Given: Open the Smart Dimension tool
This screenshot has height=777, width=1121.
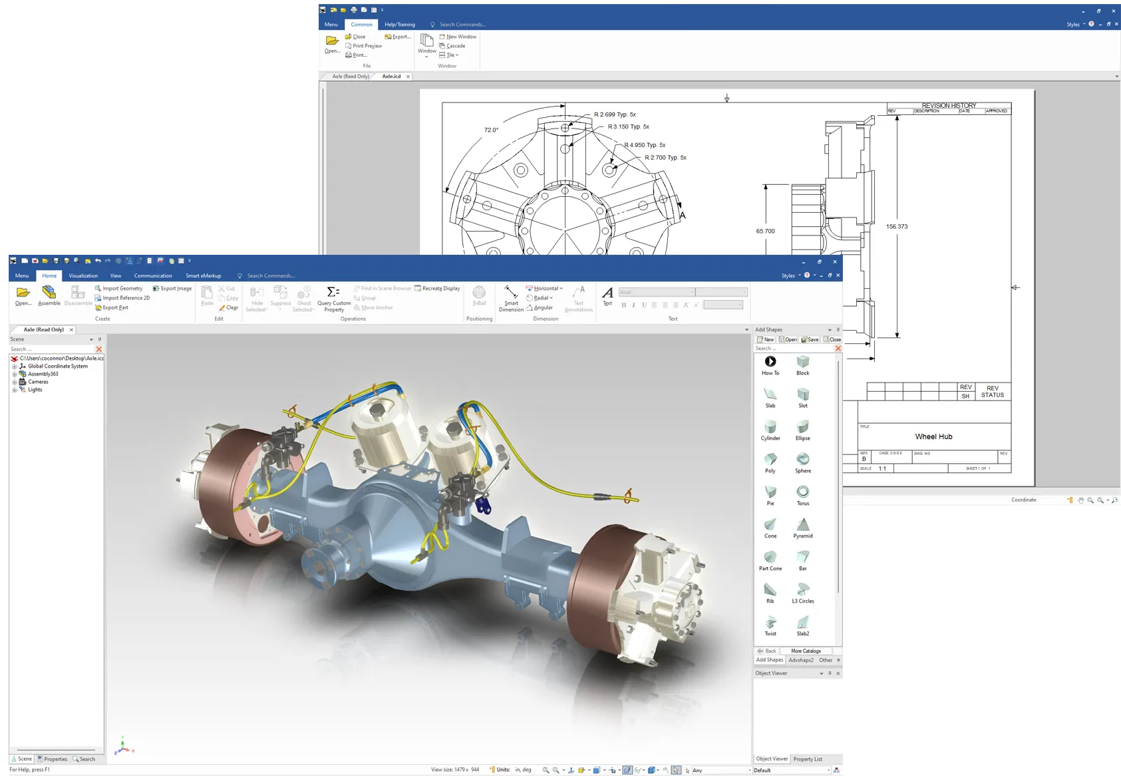Looking at the screenshot, I should [511, 293].
